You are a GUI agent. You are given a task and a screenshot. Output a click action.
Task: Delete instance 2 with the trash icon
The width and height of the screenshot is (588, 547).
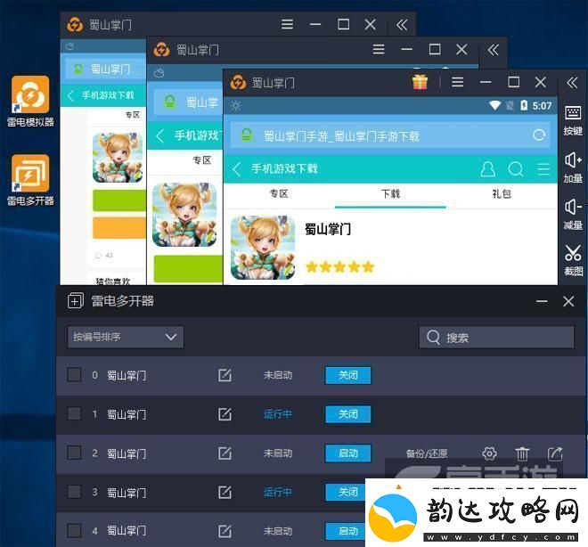click(x=521, y=453)
